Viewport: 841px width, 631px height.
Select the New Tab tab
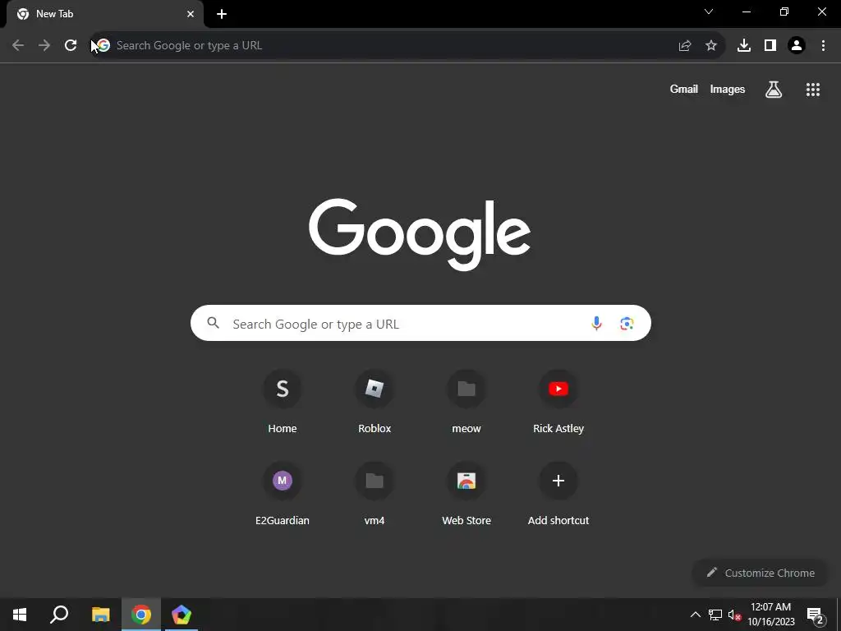(105, 14)
